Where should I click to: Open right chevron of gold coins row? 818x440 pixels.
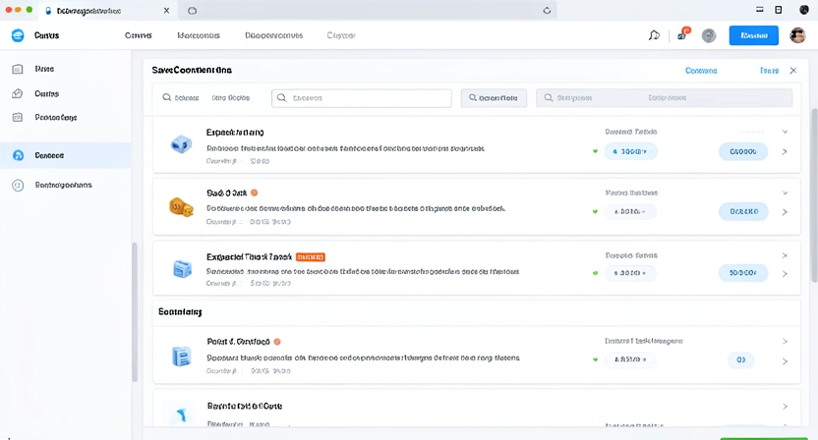click(785, 212)
